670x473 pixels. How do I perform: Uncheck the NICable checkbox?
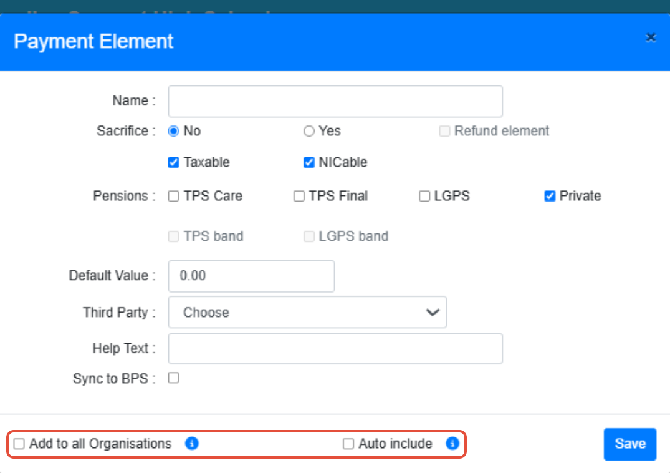coord(309,163)
